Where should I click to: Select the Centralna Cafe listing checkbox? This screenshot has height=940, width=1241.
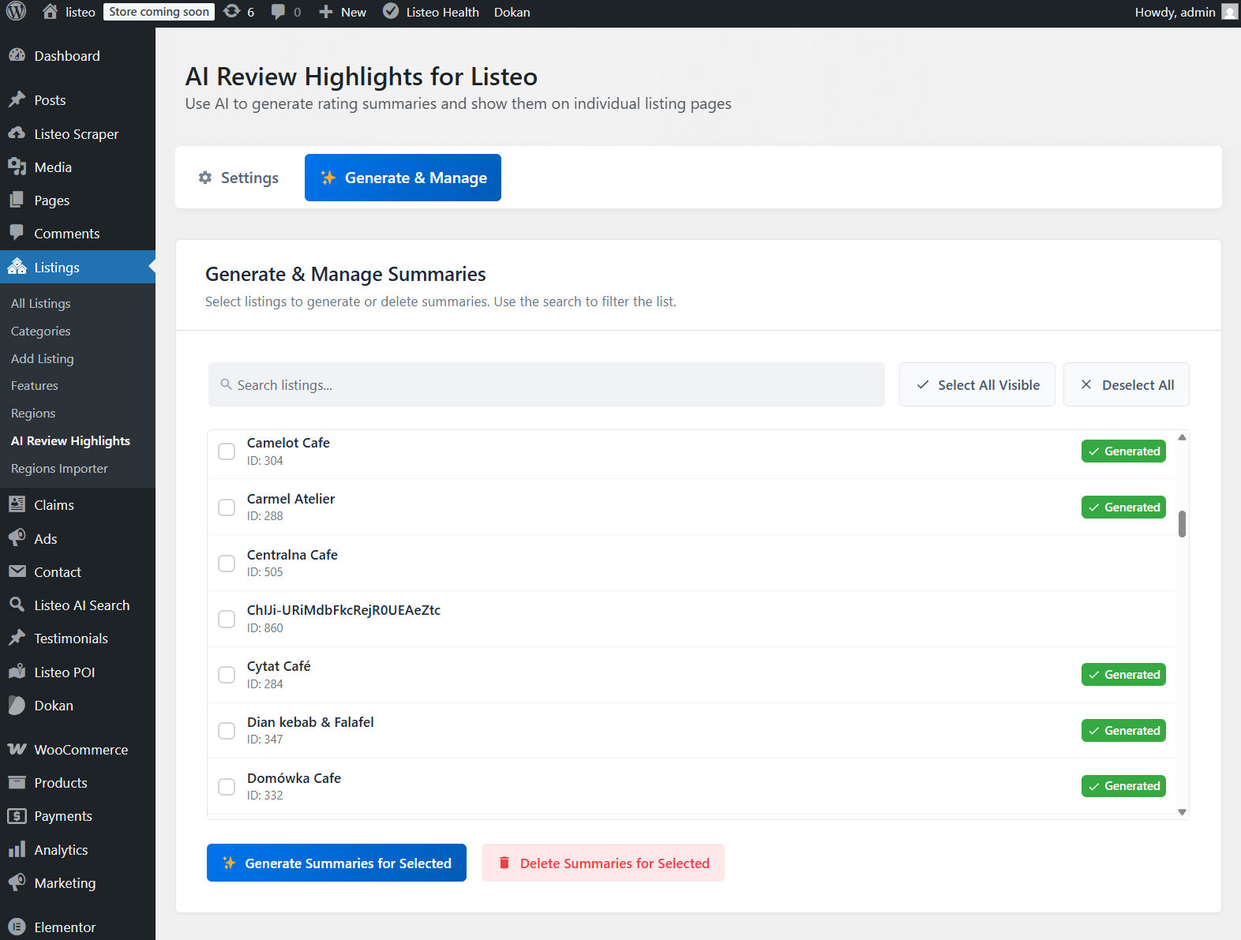227,564
